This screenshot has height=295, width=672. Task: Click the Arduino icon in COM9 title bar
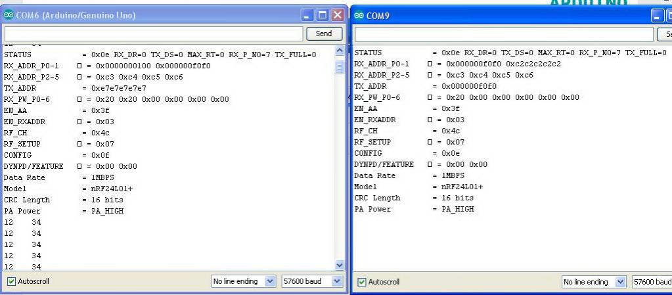point(359,16)
